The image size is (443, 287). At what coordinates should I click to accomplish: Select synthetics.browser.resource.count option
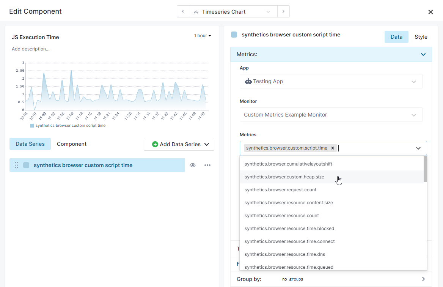[332, 216]
